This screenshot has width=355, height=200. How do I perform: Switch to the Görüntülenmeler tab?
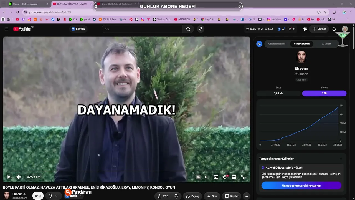[277, 44]
